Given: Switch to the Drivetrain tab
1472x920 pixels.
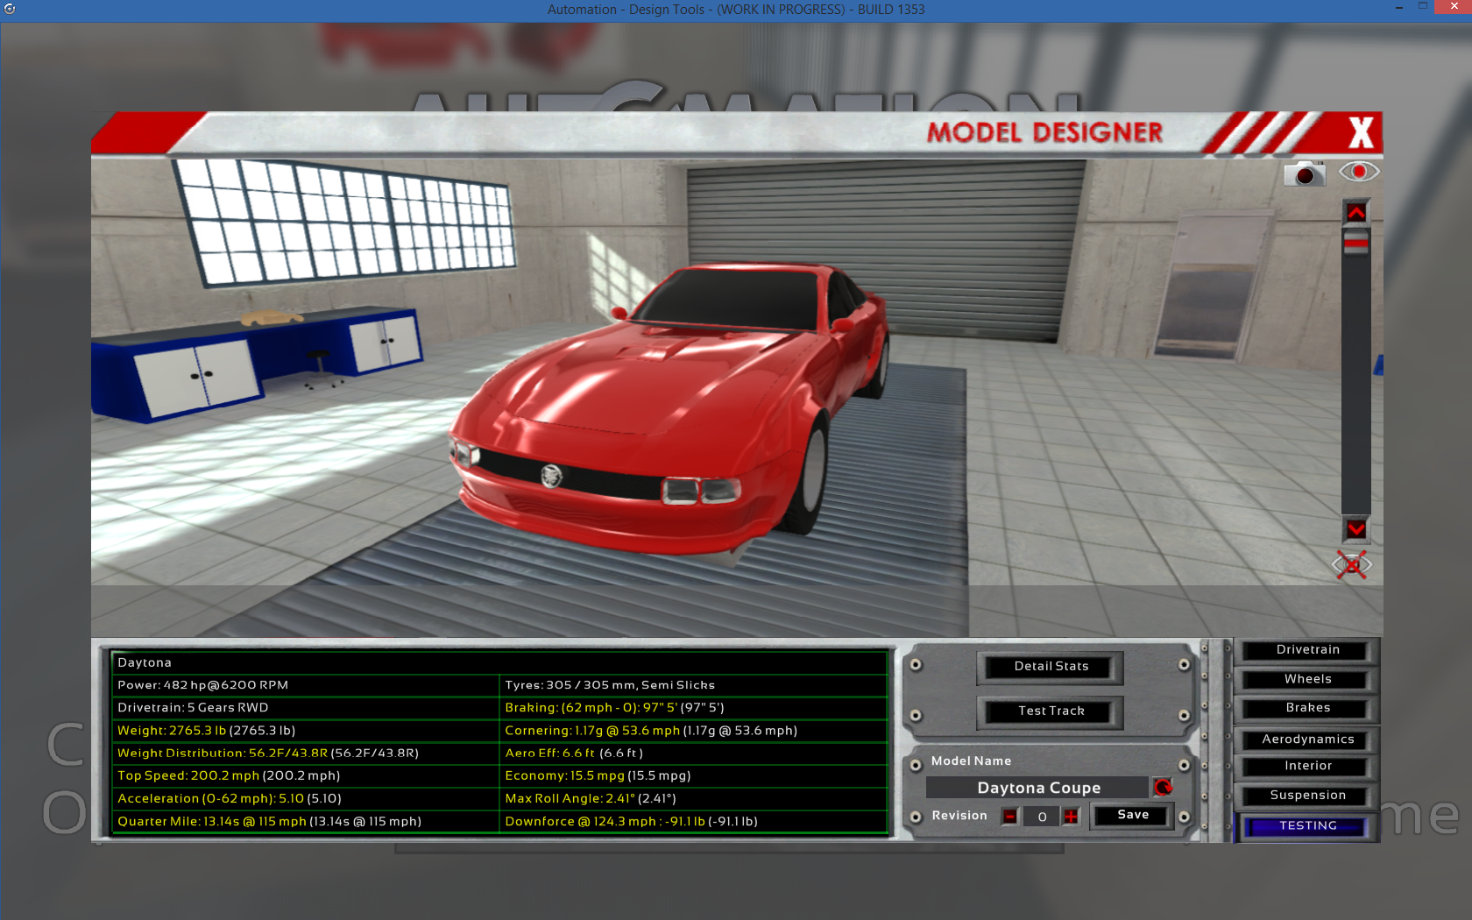Looking at the screenshot, I should (x=1307, y=650).
